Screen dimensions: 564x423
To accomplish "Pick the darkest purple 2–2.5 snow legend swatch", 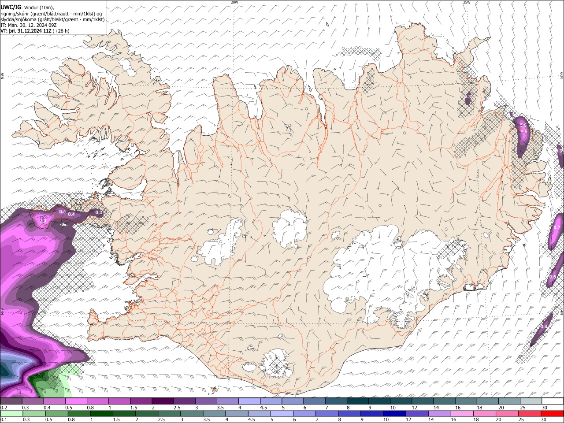I will click(163, 401).
